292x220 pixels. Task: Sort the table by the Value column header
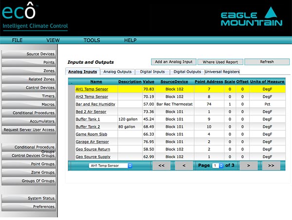tap(148, 82)
